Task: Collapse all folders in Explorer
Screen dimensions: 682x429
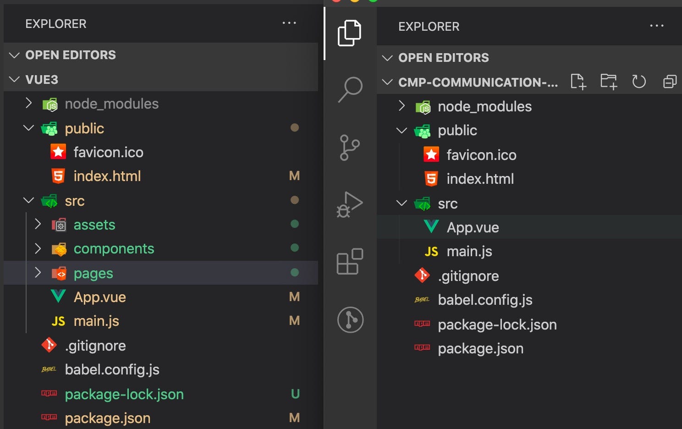Action: point(670,82)
